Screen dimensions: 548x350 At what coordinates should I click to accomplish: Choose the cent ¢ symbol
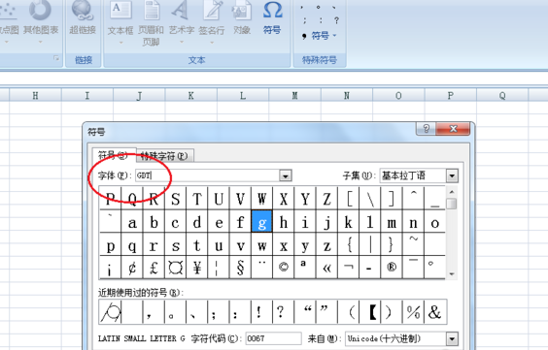(132, 268)
